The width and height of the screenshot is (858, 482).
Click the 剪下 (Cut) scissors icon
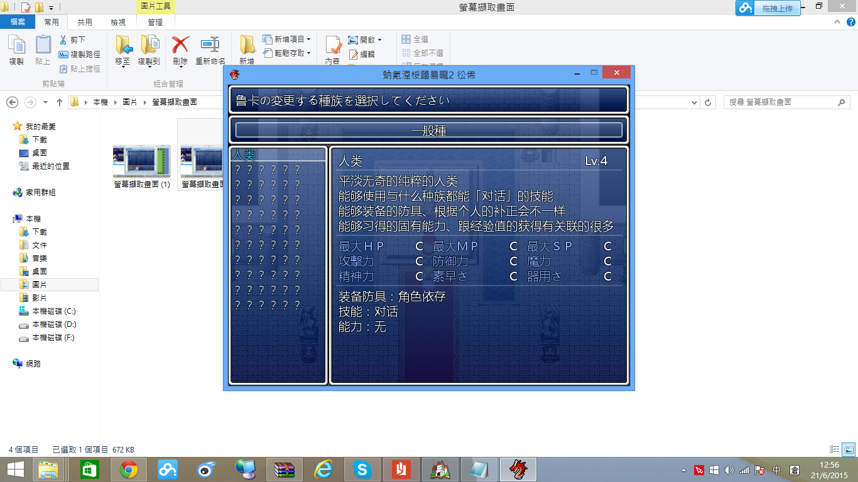coord(63,40)
